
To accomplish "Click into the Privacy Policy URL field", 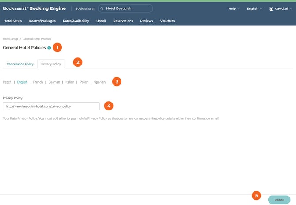I will point(51,106).
